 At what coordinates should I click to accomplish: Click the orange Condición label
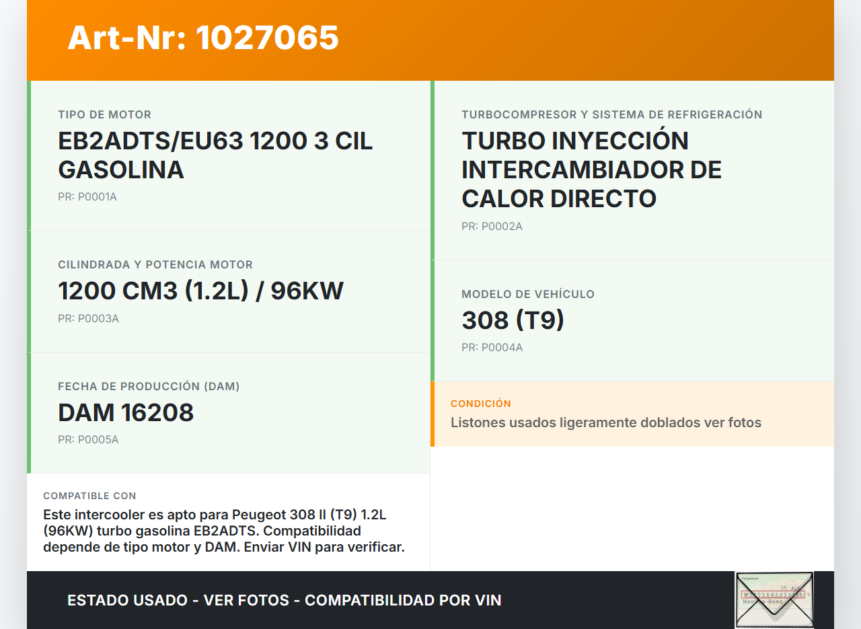click(480, 404)
